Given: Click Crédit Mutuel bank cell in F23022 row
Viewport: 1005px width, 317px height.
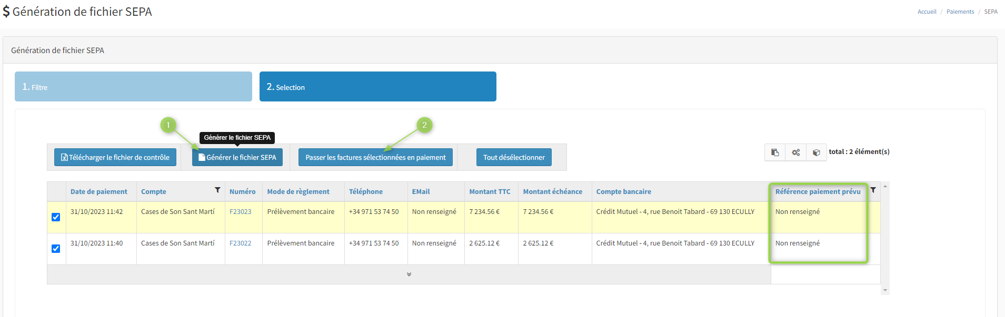Looking at the screenshot, I should (675, 243).
